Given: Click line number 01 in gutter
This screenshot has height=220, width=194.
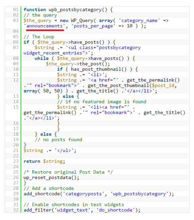Looking at the screenshot, I should pos(16,10).
